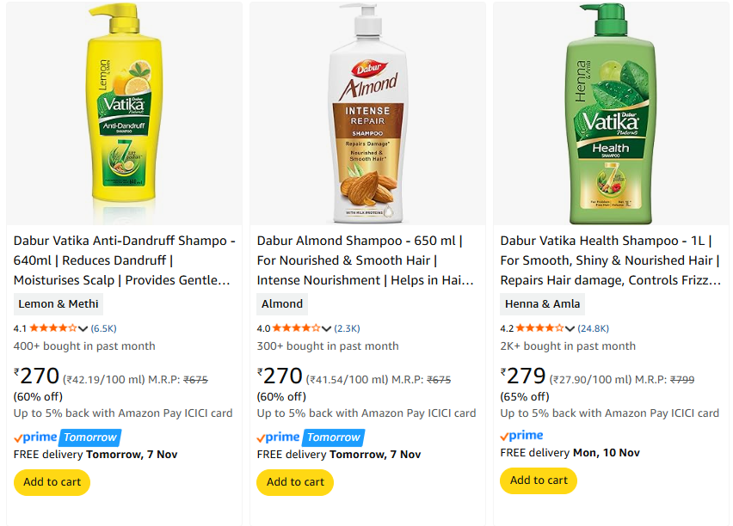This screenshot has width=733, height=526.
Task: Click the 4.1 star rating icons
Action: click(52, 328)
